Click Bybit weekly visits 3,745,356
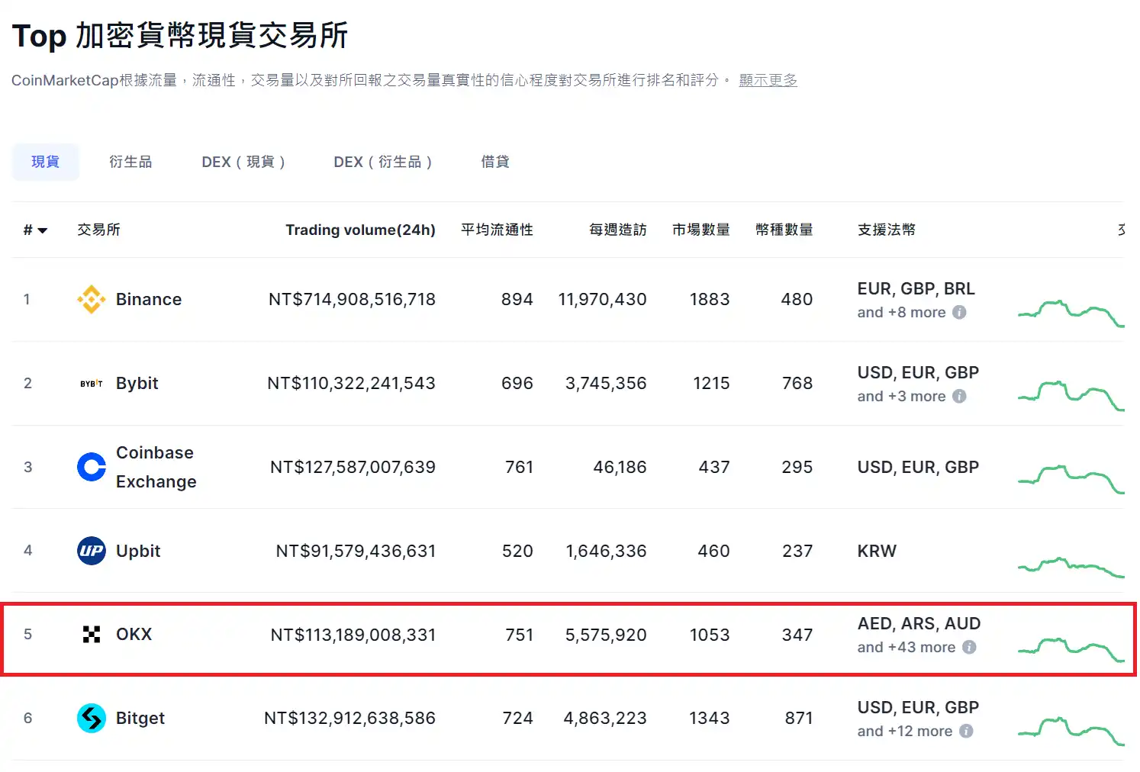Screen dimensions: 1140x772 (x=606, y=383)
